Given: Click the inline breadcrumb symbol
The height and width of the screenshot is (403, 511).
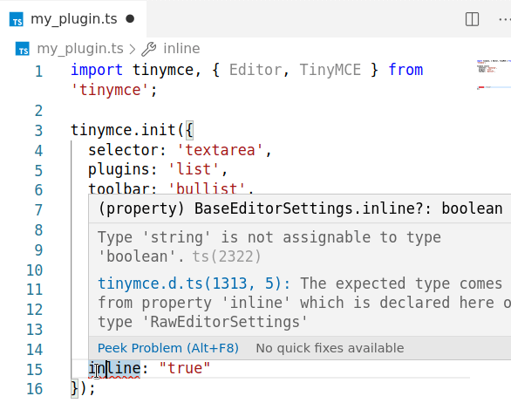Looking at the screenshot, I should click(181, 49).
